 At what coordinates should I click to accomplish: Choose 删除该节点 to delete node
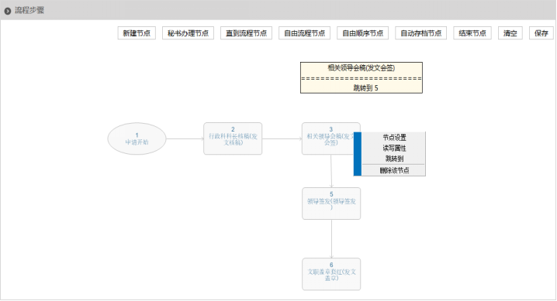click(394, 170)
